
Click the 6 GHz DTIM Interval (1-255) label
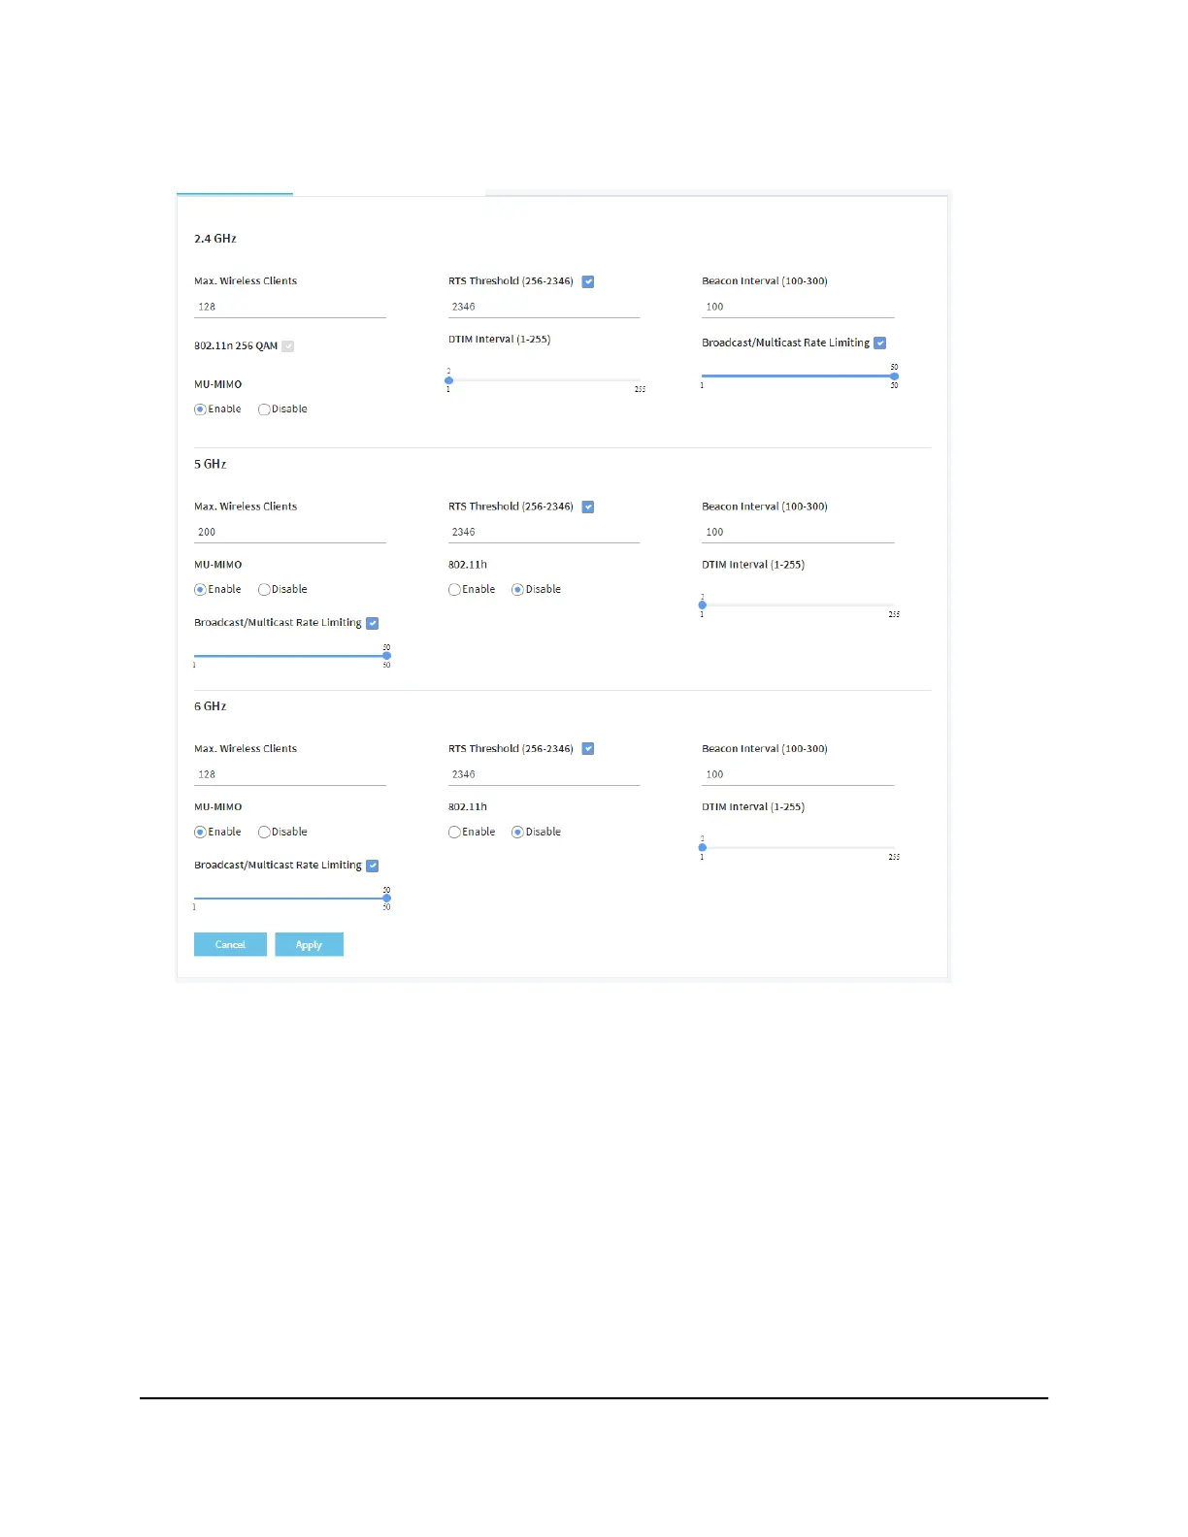click(x=753, y=807)
